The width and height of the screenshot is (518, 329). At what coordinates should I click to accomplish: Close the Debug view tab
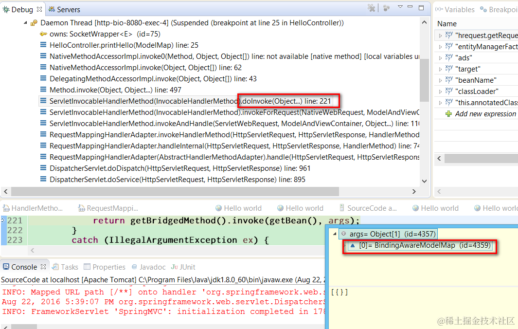coord(39,9)
